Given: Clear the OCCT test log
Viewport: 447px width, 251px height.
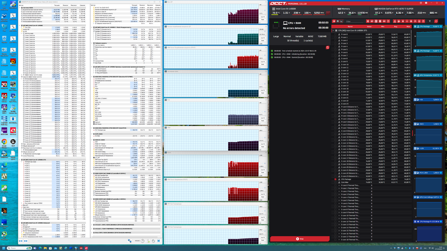Looking at the screenshot, I should click(x=327, y=47).
